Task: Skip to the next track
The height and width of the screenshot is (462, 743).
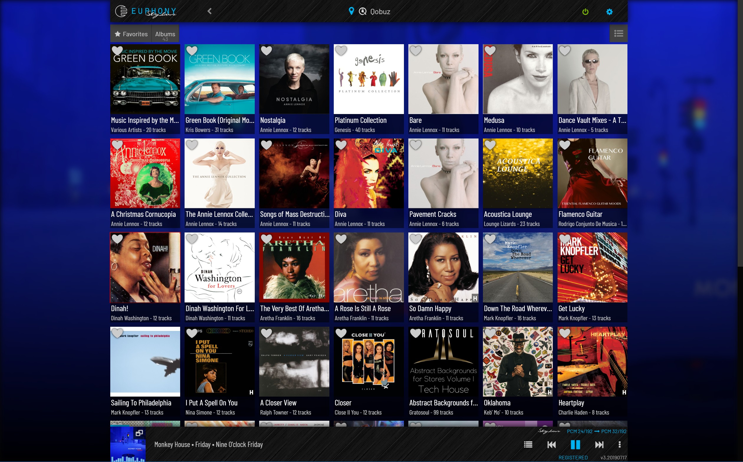Action: (599, 445)
